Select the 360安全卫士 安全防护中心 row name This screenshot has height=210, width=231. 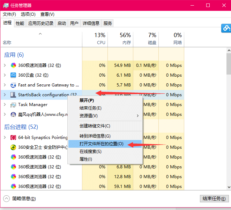pyautogui.click(x=43, y=147)
